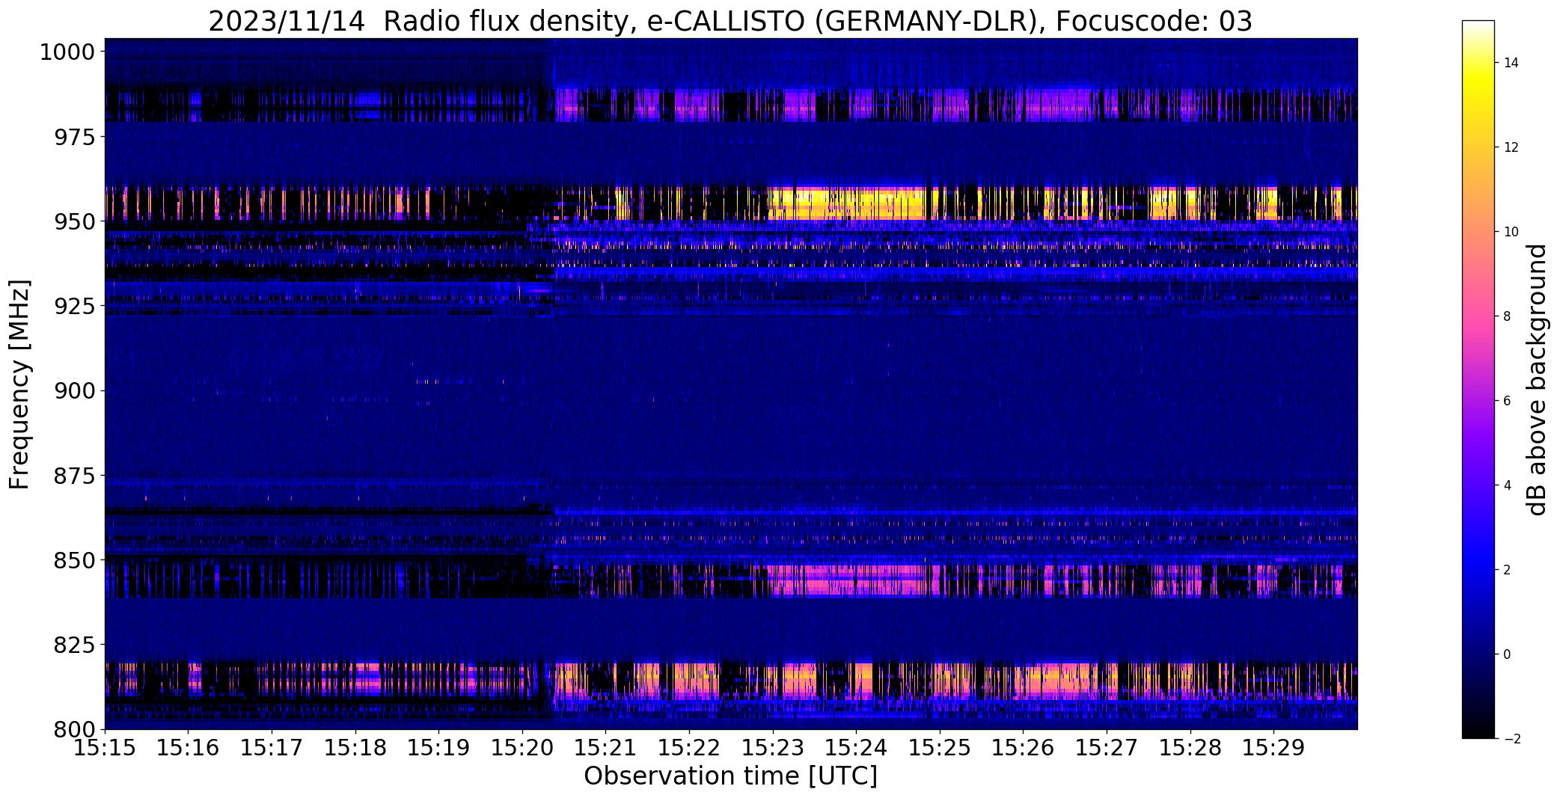
Task: Click the colorbar tick label 0
Action: [1507, 654]
